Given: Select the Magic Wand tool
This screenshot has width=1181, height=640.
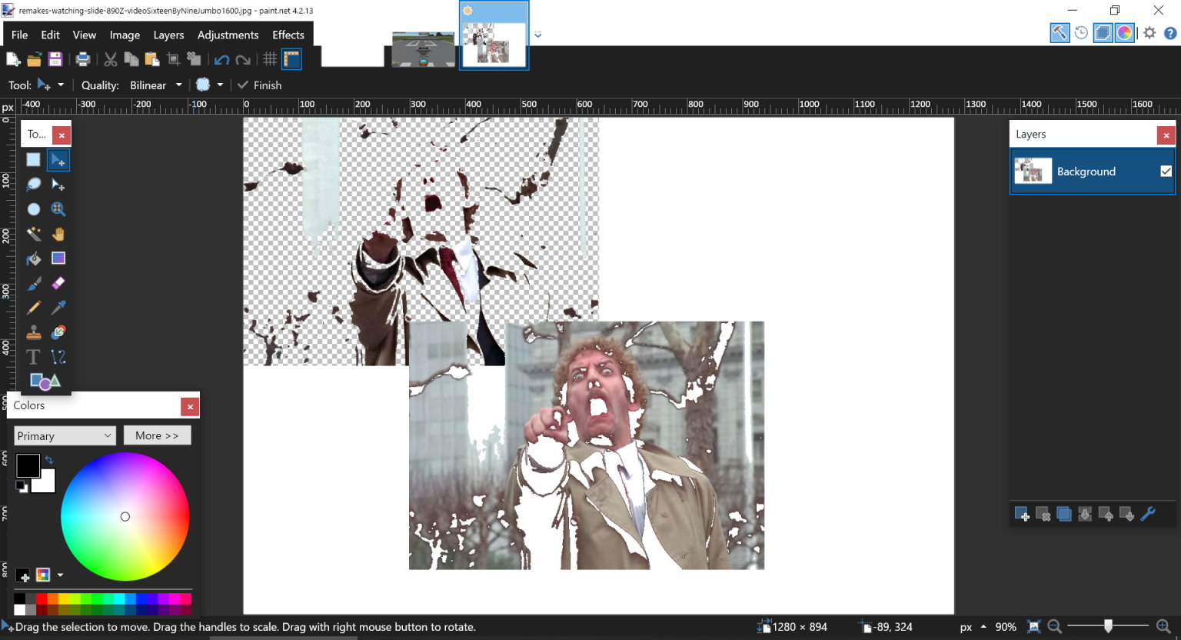Looking at the screenshot, I should [33, 234].
